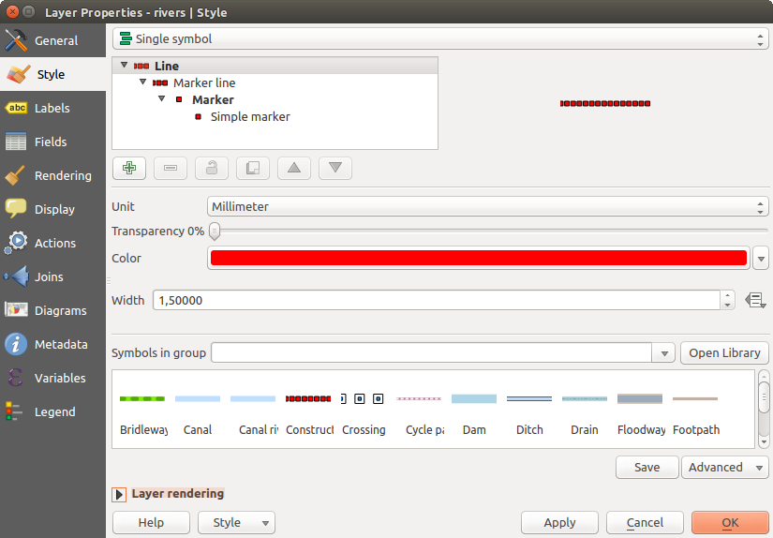This screenshot has height=538, width=773.
Task: Open the Symbols in group dropdown
Action: click(664, 353)
